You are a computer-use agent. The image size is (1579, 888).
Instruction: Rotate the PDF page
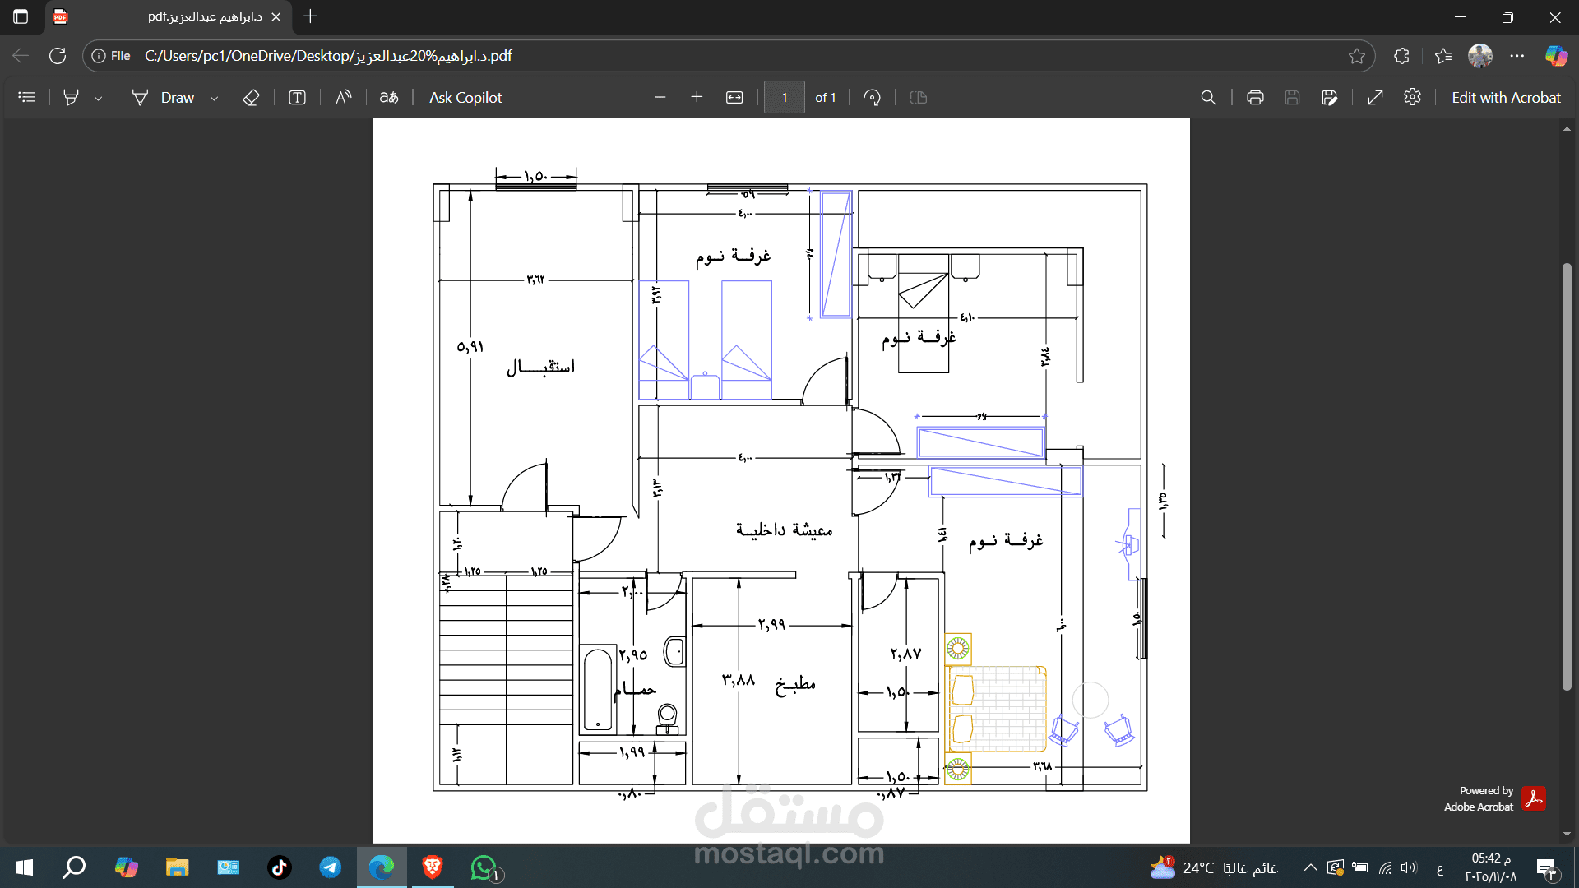coord(873,97)
